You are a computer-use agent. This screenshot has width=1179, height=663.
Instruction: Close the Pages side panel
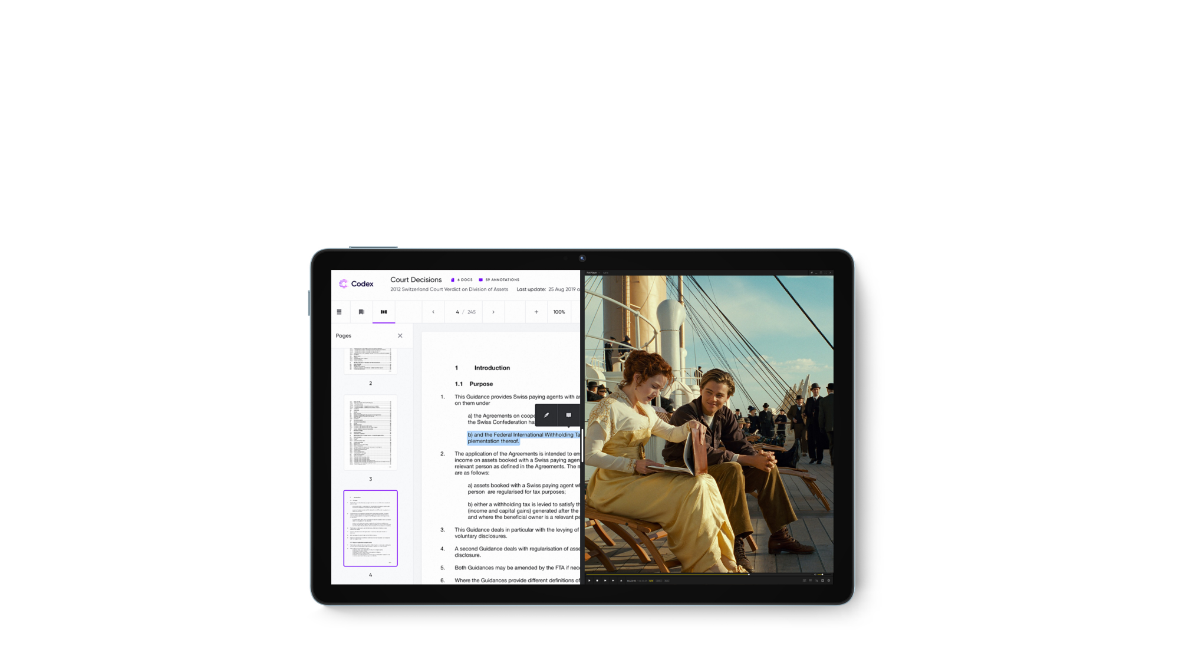pyautogui.click(x=400, y=335)
